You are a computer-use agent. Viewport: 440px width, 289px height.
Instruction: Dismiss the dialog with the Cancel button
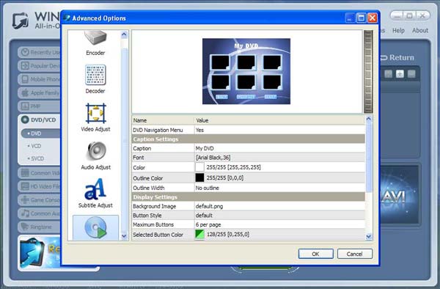(x=355, y=254)
